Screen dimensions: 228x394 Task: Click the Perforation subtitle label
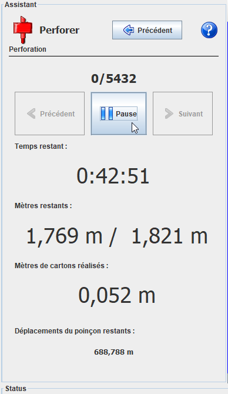[28, 49]
